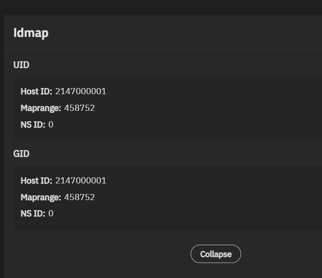Click the dark top bar above the Idmap card
The height and width of the screenshot is (278, 322).
pos(163,7)
